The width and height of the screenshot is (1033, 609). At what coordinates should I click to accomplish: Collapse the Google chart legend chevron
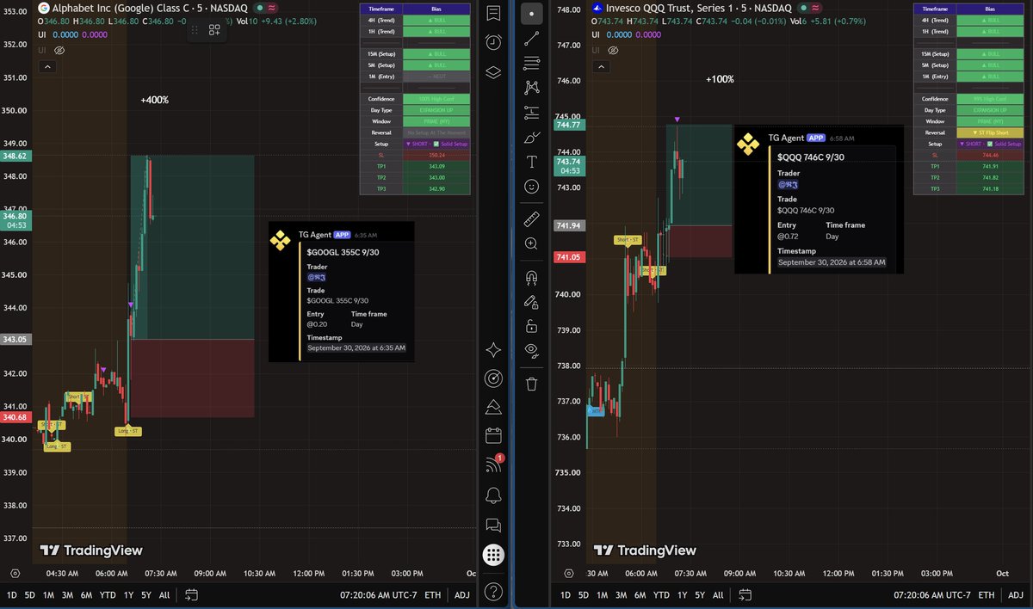click(47, 66)
